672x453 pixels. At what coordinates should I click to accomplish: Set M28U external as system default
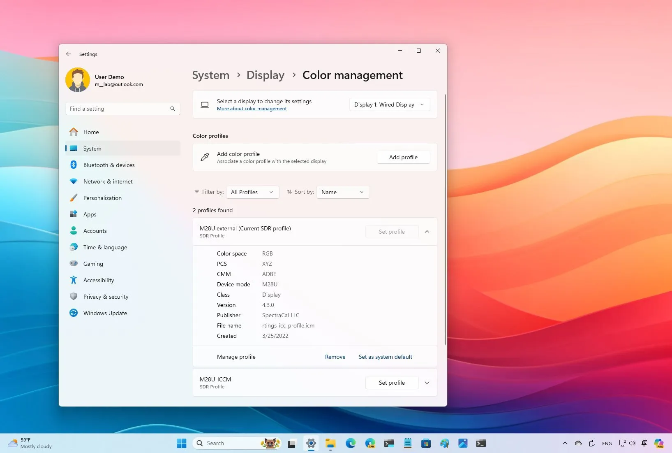385,356
